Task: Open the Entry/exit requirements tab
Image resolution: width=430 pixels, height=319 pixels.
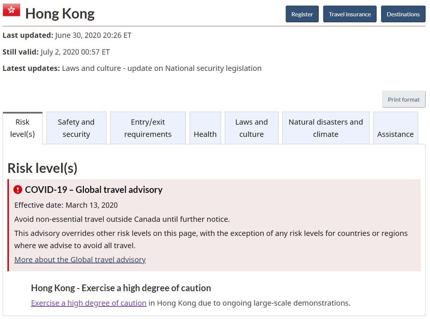Action: coord(148,128)
